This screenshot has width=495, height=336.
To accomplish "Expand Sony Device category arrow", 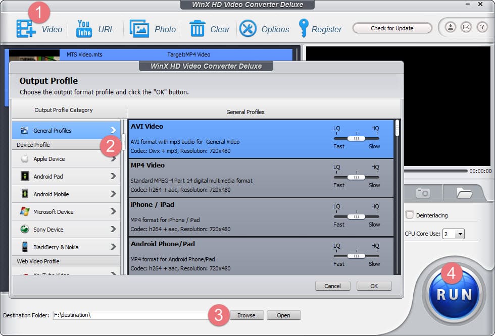I will [113, 229].
